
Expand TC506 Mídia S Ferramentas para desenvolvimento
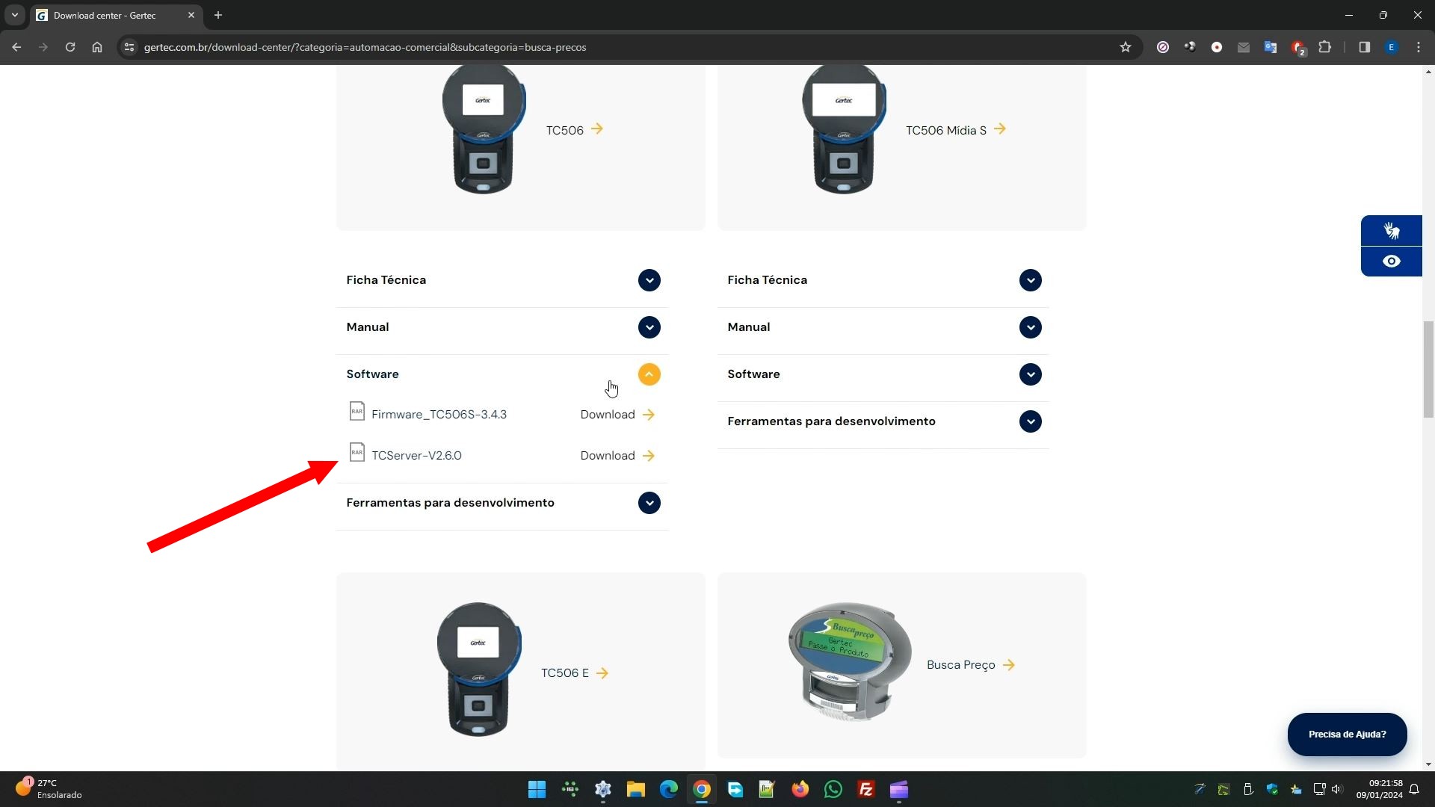pyautogui.click(x=1030, y=421)
